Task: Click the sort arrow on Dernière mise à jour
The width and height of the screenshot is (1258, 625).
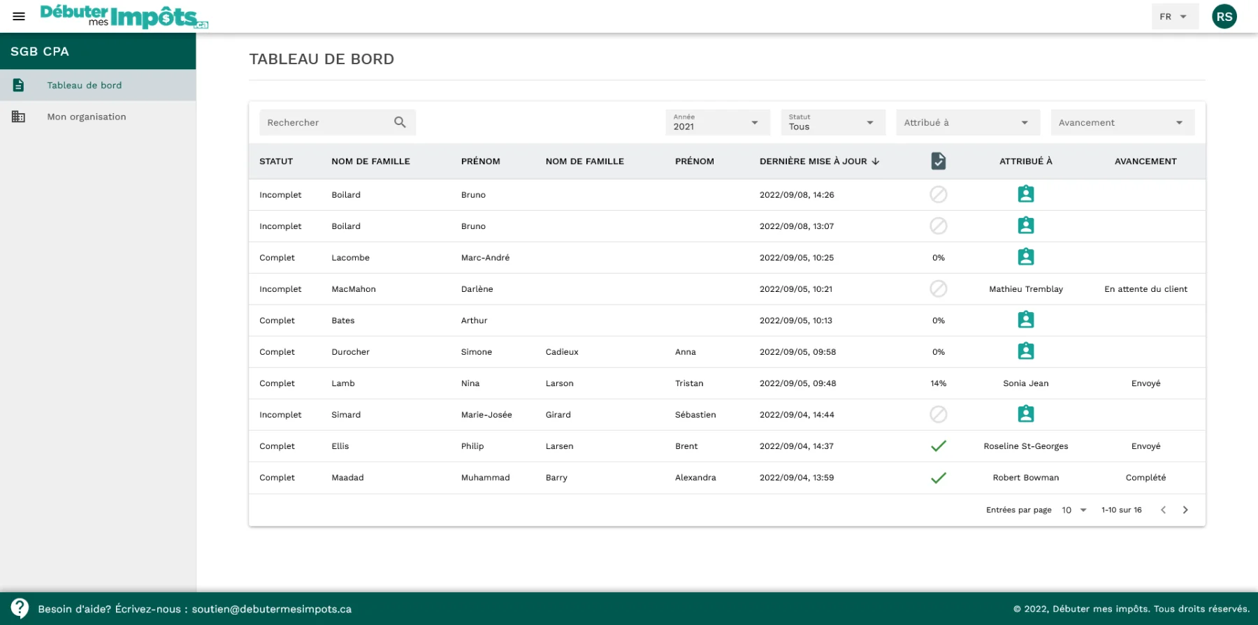Action: pos(876,161)
